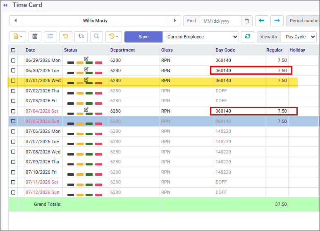
Task: Click Regular 7.50 on 07/04/2026 row
Action: (282, 111)
